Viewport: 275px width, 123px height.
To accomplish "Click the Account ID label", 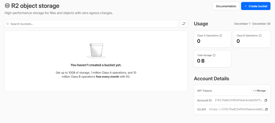I will pyautogui.click(x=205, y=100).
